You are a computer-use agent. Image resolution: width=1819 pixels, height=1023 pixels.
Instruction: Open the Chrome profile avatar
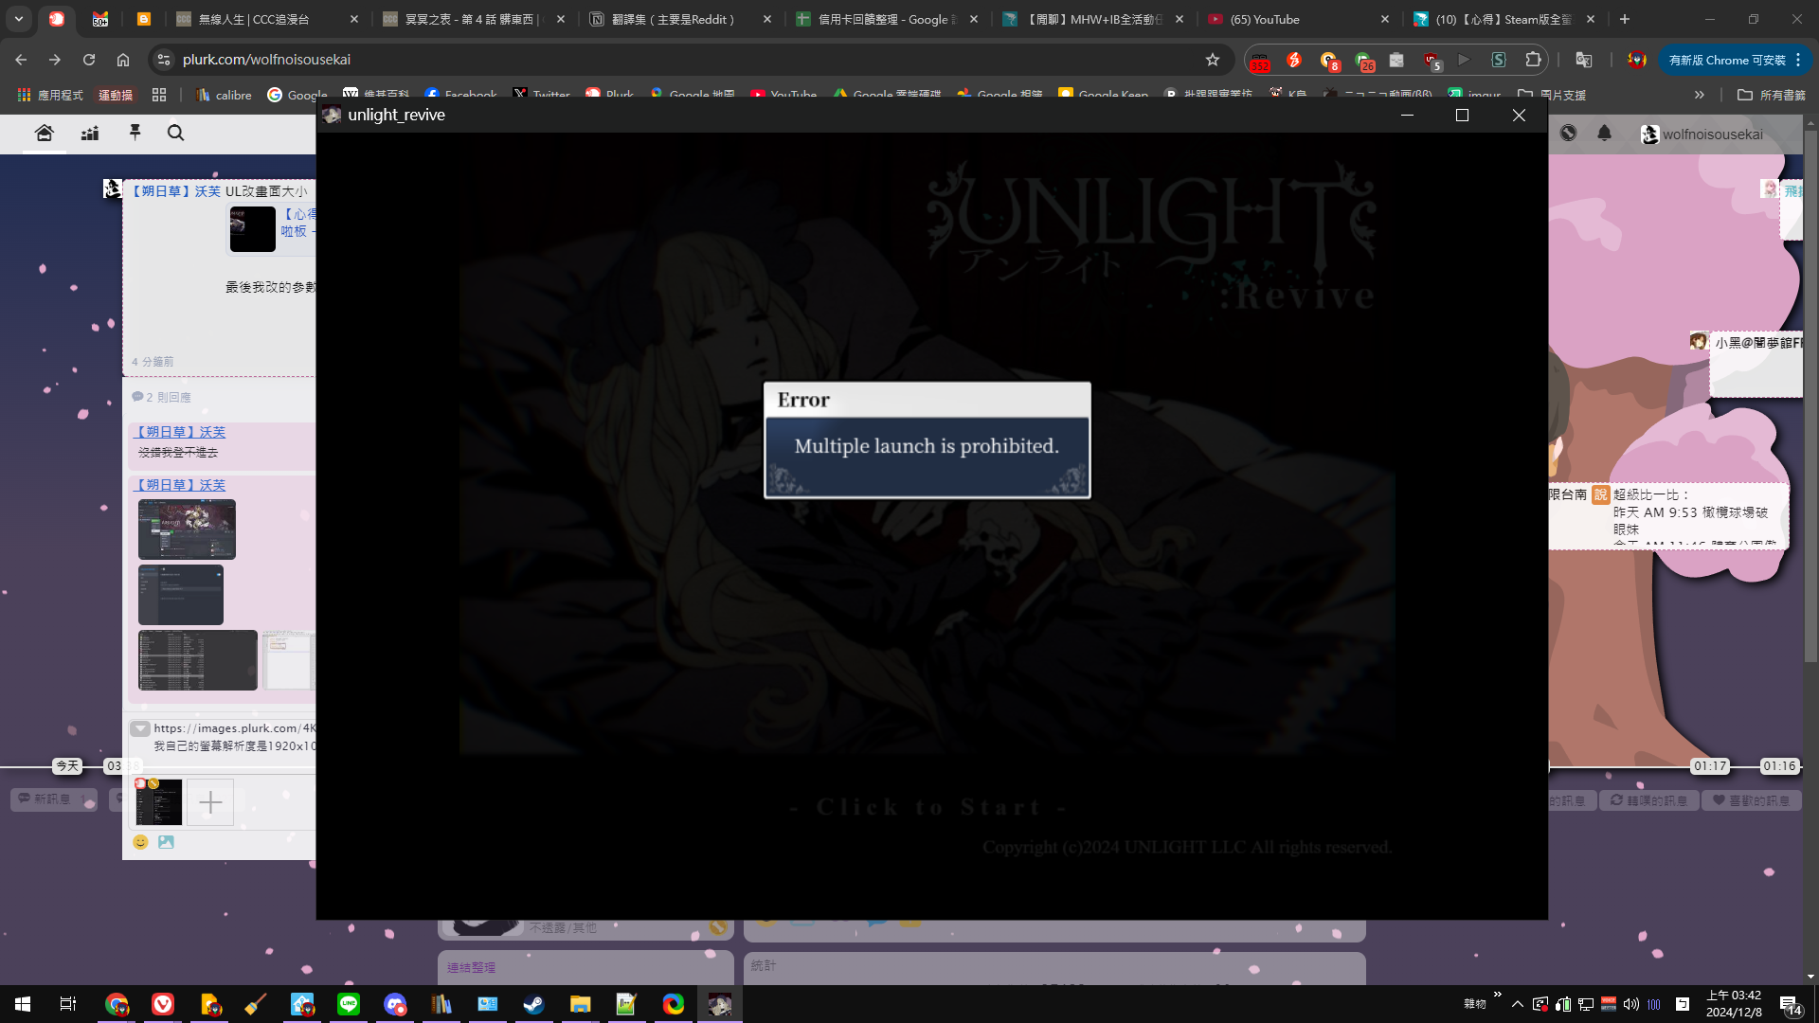click(x=1636, y=60)
